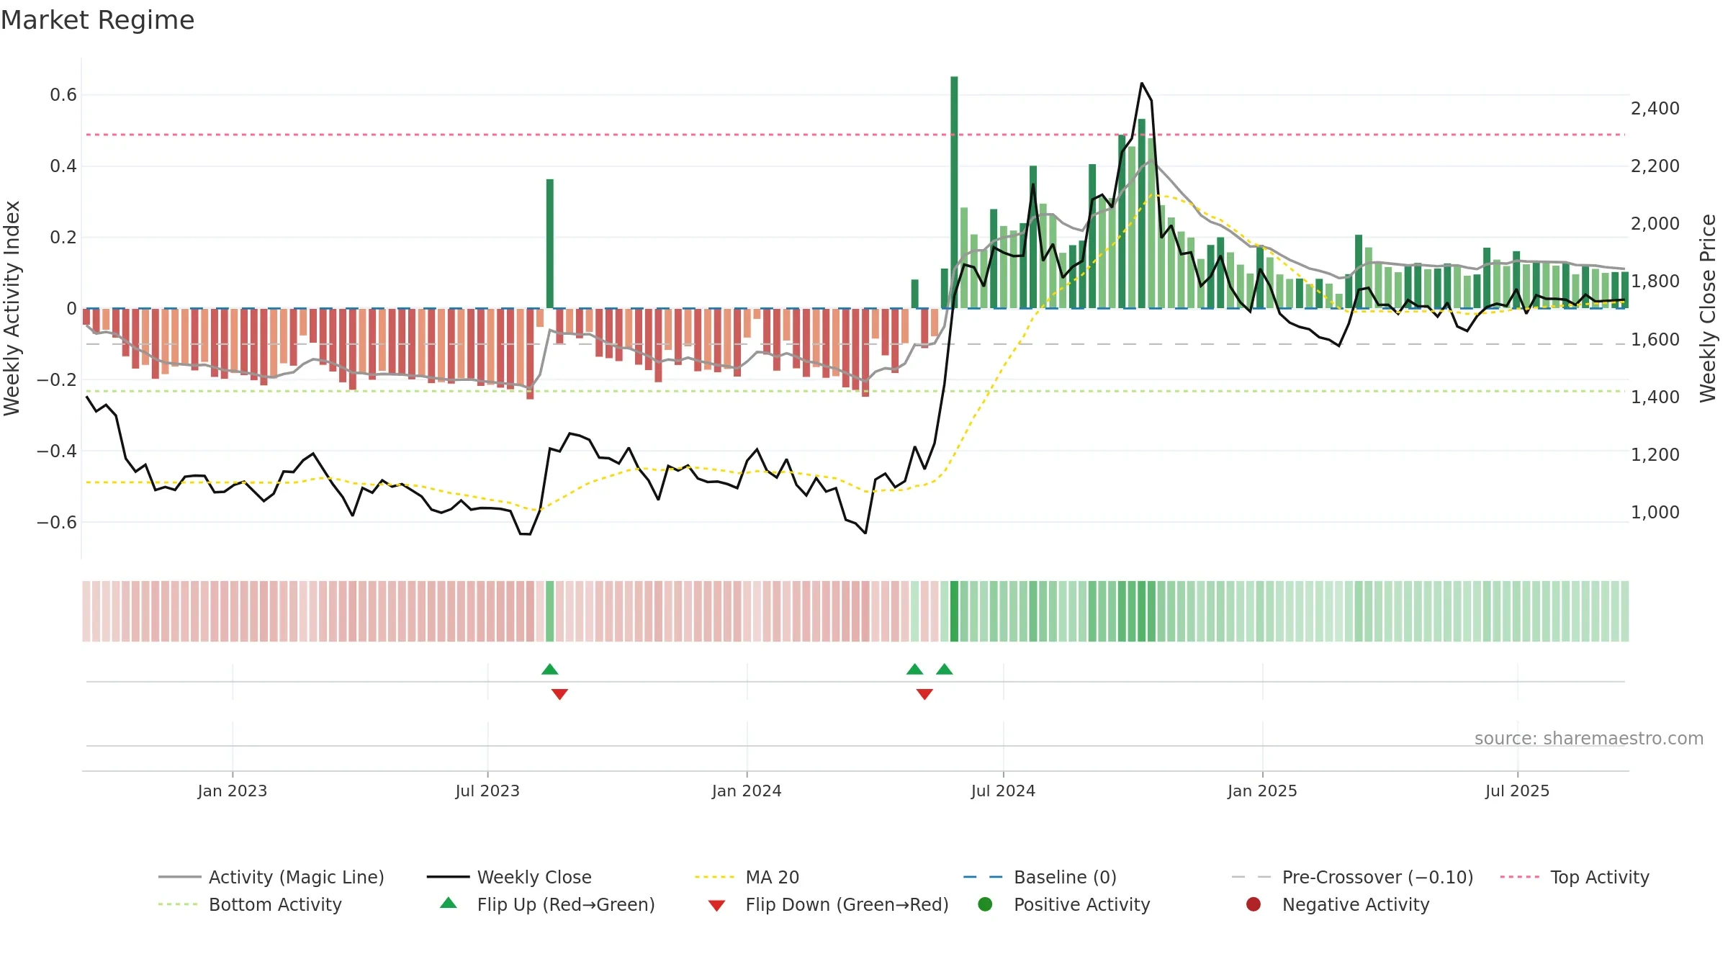Toggle the Baseline (0) legend entry
Image resolution: width=1728 pixels, height=972 pixels.
(1040, 877)
